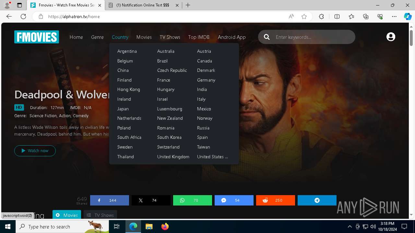The image size is (415, 233).
Task: Open the user account icon
Action: pos(391,37)
